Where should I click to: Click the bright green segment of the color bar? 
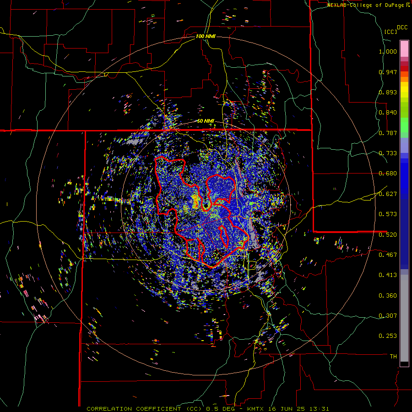(x=404, y=125)
